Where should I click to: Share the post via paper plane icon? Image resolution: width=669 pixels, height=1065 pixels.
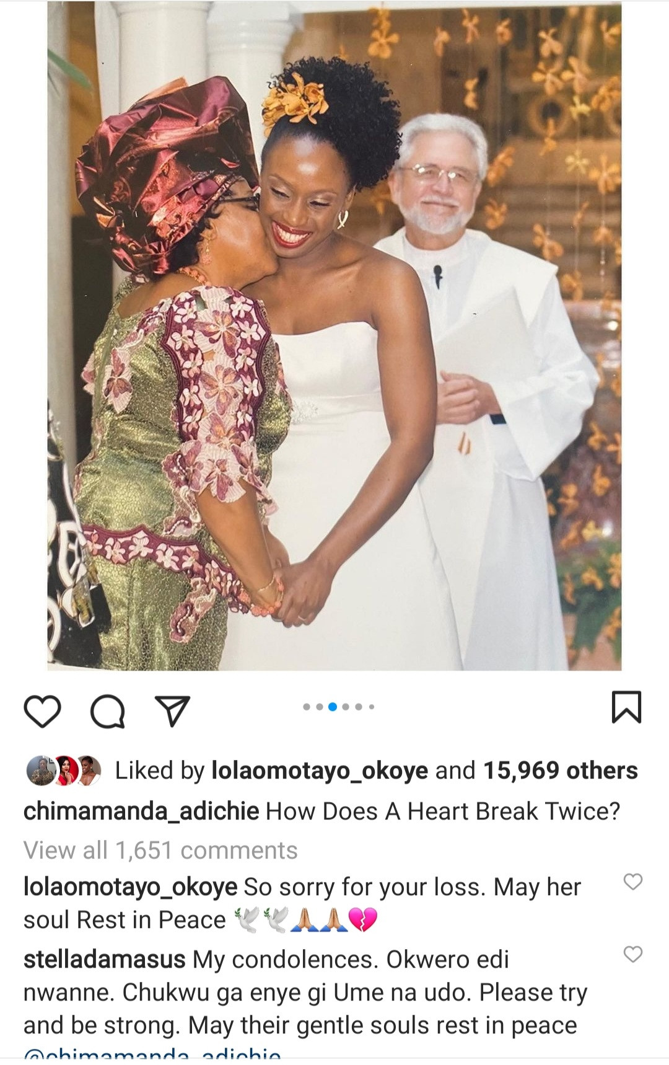172,710
